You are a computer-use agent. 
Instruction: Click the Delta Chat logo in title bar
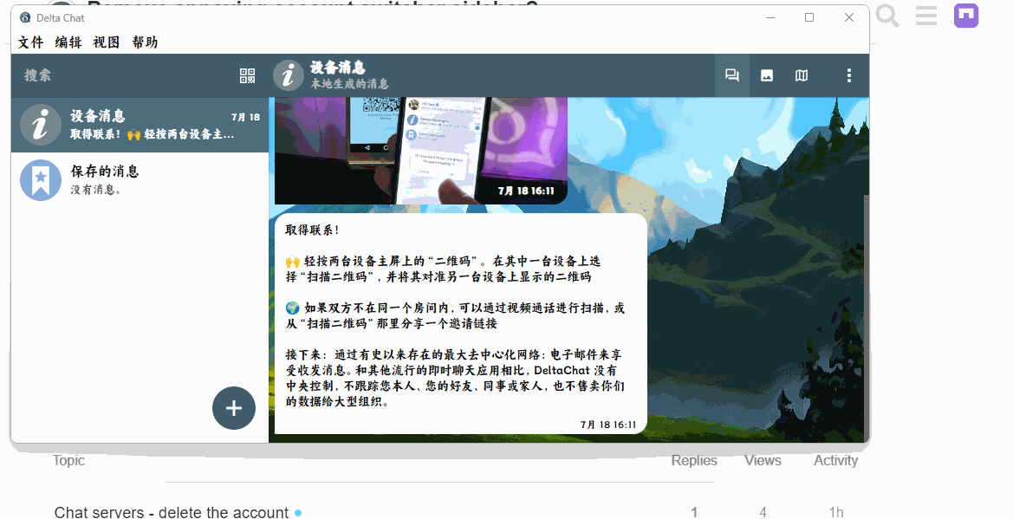coord(25,18)
